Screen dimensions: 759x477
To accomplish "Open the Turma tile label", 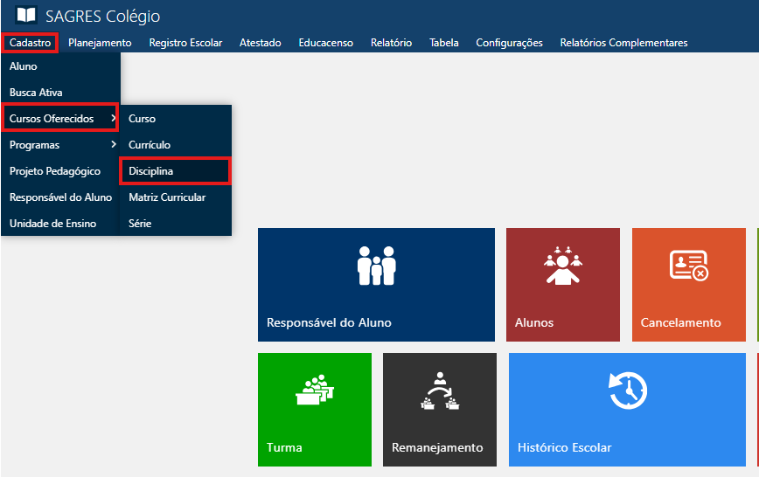I will [x=284, y=447].
